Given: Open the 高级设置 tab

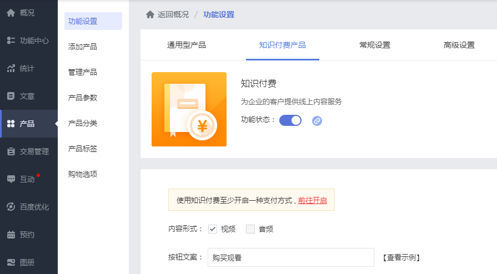Looking at the screenshot, I should pos(459,45).
